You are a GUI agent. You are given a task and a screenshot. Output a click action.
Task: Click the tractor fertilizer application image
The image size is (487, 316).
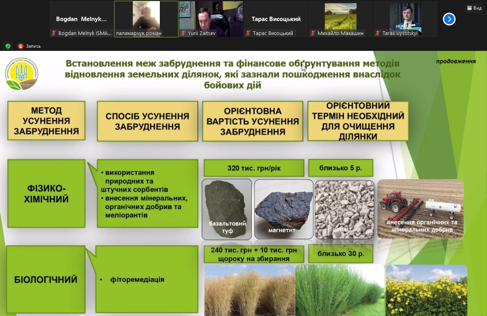[420, 208]
